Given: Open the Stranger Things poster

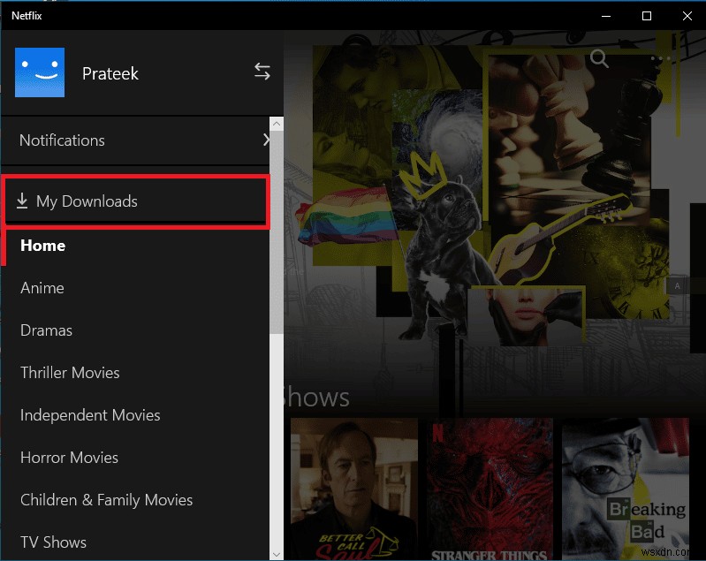Looking at the screenshot, I should click(x=490, y=489).
